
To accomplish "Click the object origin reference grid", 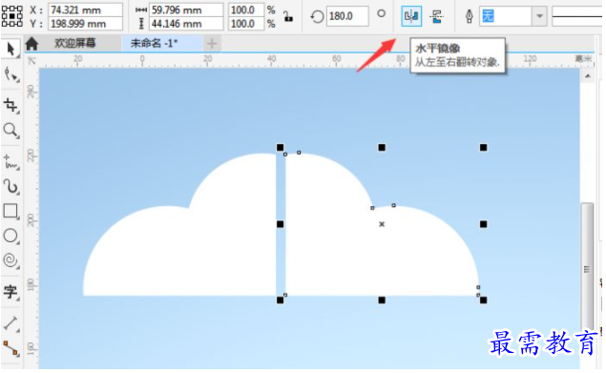I will (11, 16).
